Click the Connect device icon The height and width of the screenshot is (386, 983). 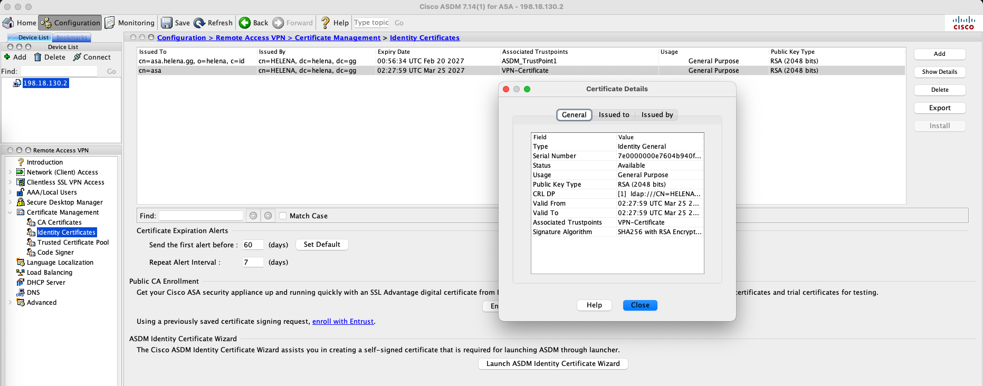[77, 57]
